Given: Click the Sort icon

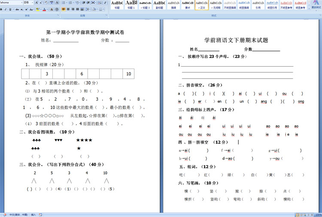Looking at the screenshot, I should click(100, 3).
